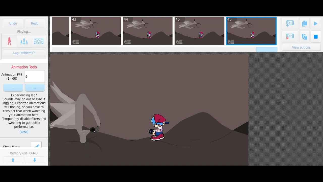Click the Animation Tools heading

click(x=24, y=67)
